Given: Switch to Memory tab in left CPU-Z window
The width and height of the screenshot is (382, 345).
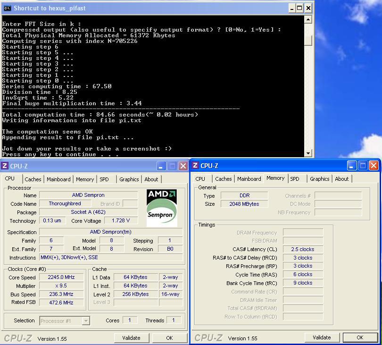Looking at the screenshot, I should point(85,179).
